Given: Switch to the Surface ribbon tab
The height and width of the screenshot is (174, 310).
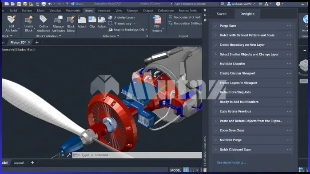Looking at the screenshot, I should pyautogui.click(x=27, y=11).
